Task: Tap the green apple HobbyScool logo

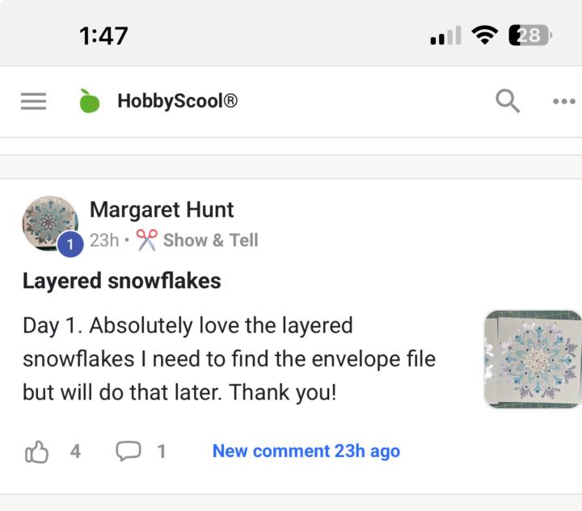Action: pos(89,102)
